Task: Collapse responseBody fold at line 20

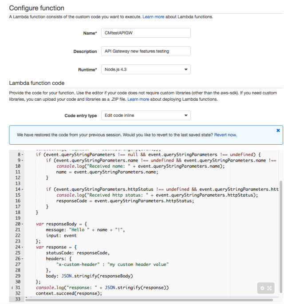Action: (x=22, y=224)
